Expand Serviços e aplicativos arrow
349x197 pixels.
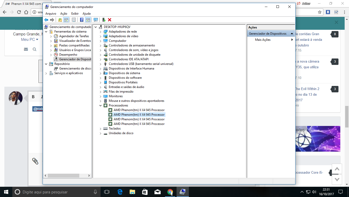pos(46,73)
